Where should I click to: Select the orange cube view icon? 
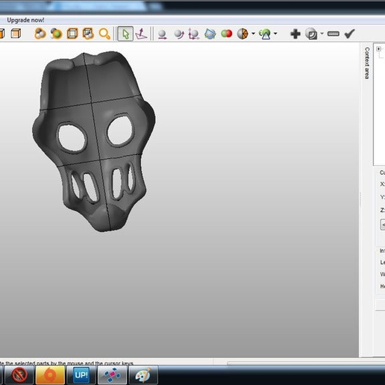16,34
